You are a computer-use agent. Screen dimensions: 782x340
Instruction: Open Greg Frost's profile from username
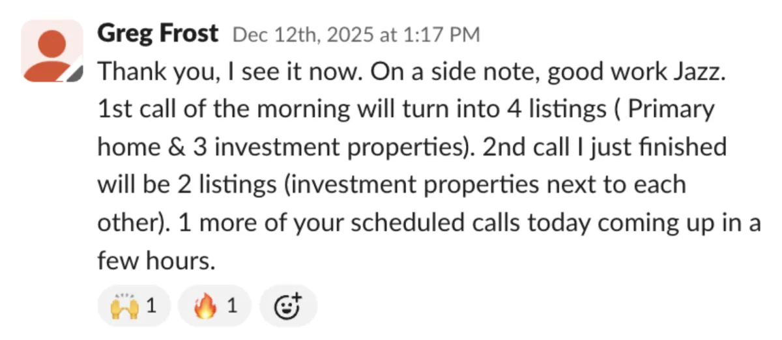(158, 34)
